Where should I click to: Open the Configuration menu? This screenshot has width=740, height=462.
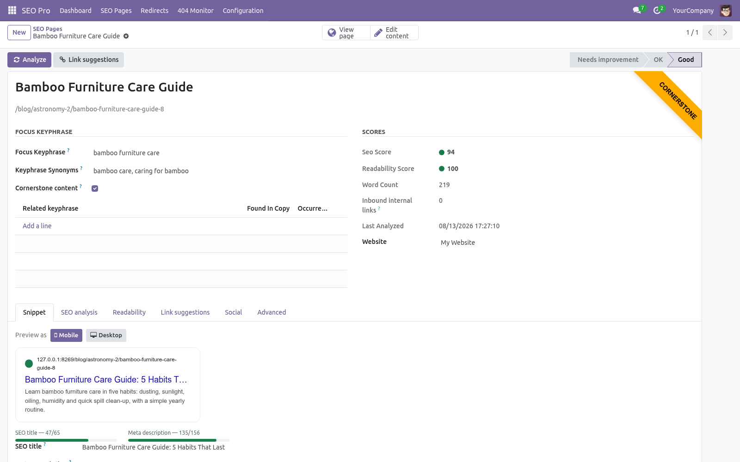243,10
